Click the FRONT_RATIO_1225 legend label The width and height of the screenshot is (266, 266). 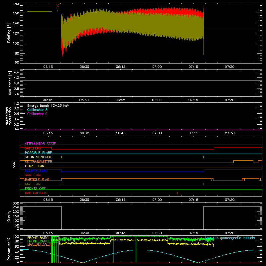pyautogui.click(x=43, y=241)
